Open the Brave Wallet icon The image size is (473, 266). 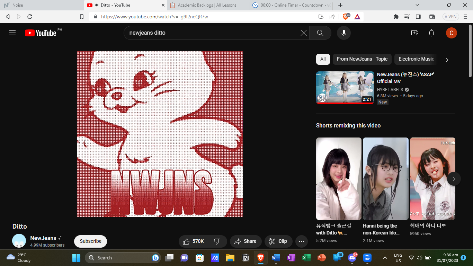[x=432, y=17]
